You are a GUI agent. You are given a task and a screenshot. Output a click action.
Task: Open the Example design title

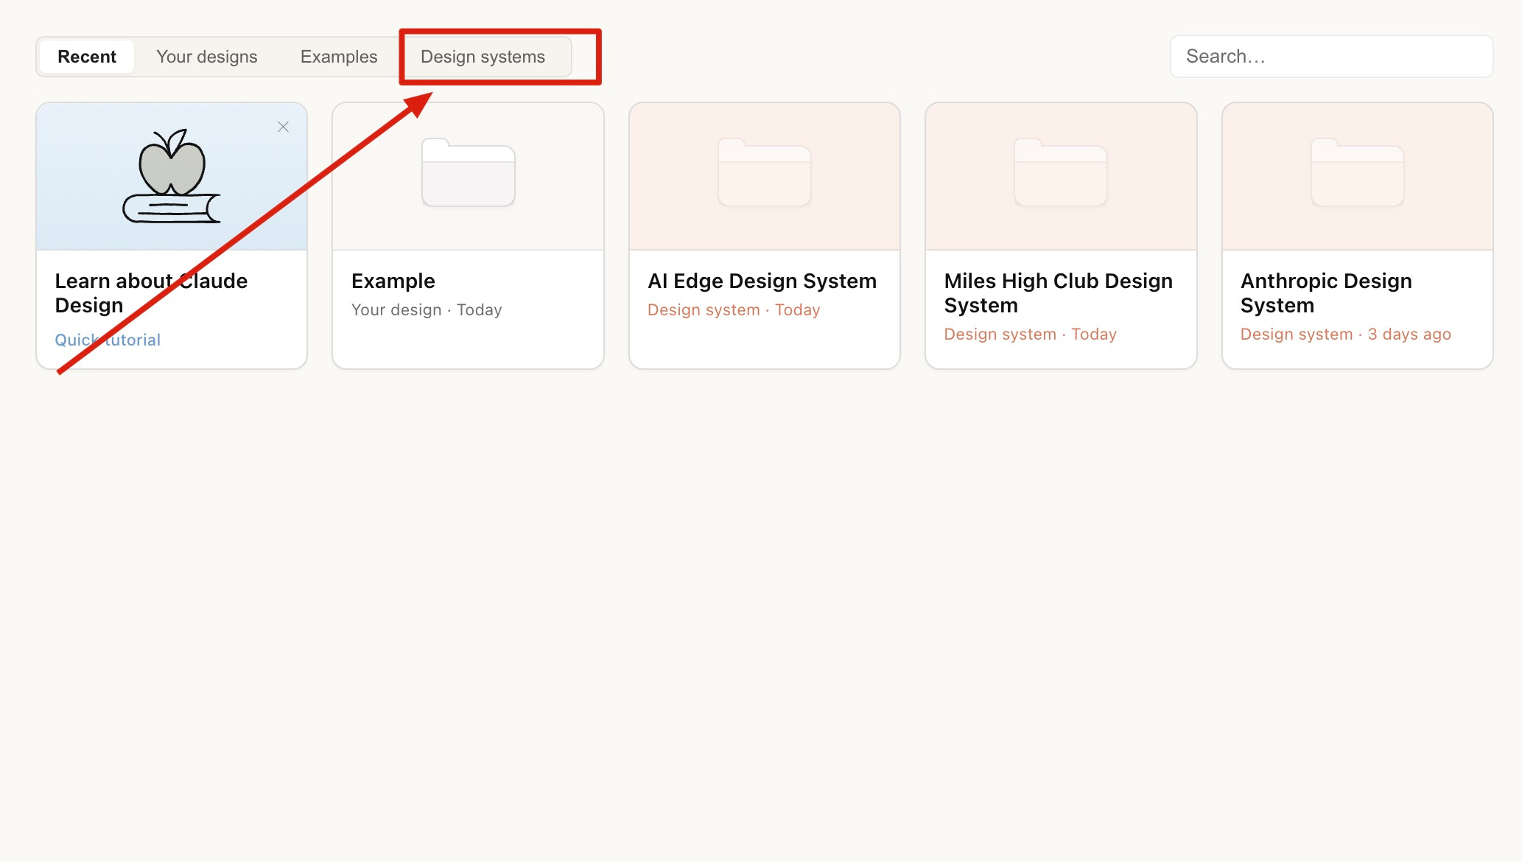pos(393,281)
